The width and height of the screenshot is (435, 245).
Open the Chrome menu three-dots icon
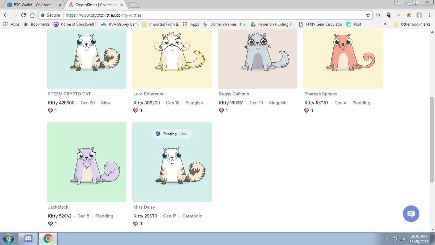(429, 15)
